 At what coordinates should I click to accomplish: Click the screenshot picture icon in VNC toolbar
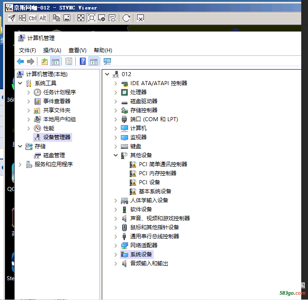tap(67, 18)
